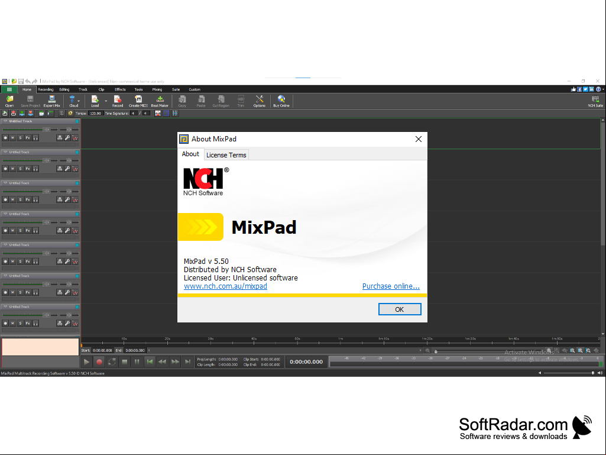Click the Twitter share icon
Image resolution: width=606 pixels, height=455 pixels.
click(x=585, y=89)
